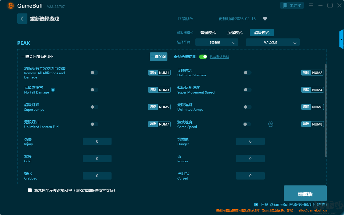The image size is (344, 215).
Task: Enable Super Movement Speed switch
Action: pyautogui.click(x=248, y=90)
